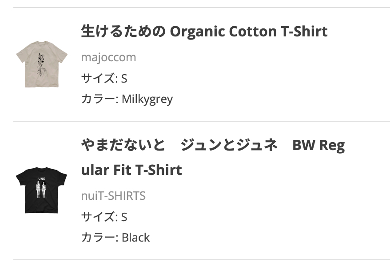Viewport: 390px width, 270px height.
Task: Select サイズ: S under the majoccom item
Action: click(x=104, y=79)
